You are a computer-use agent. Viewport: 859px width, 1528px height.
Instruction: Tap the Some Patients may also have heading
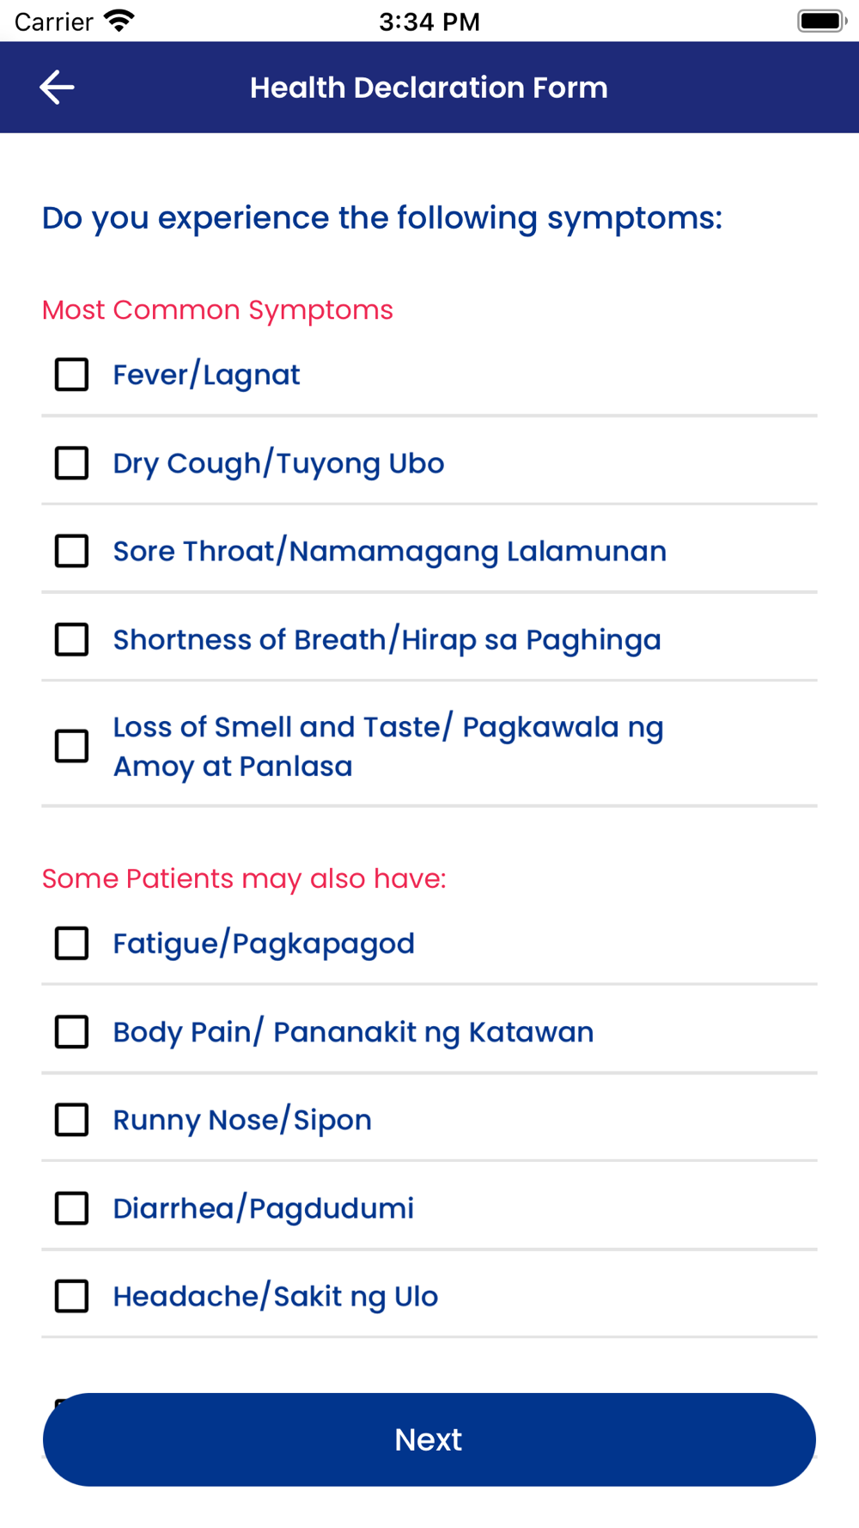[244, 879]
